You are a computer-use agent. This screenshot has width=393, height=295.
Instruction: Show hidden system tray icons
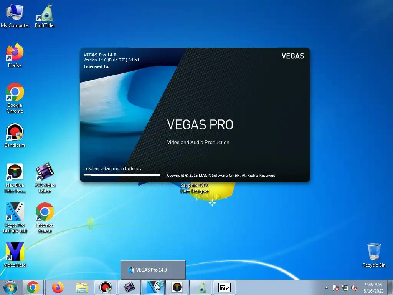(326, 288)
